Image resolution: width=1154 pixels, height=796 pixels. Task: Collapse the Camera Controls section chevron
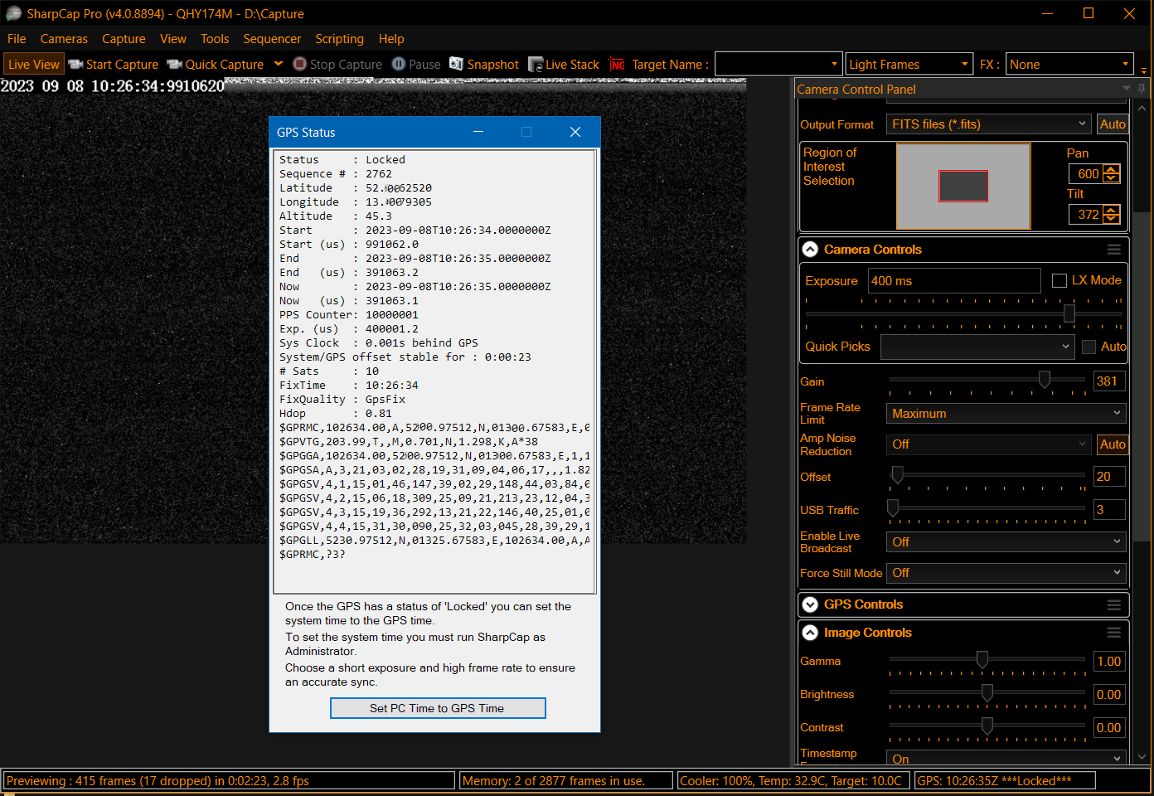[810, 250]
